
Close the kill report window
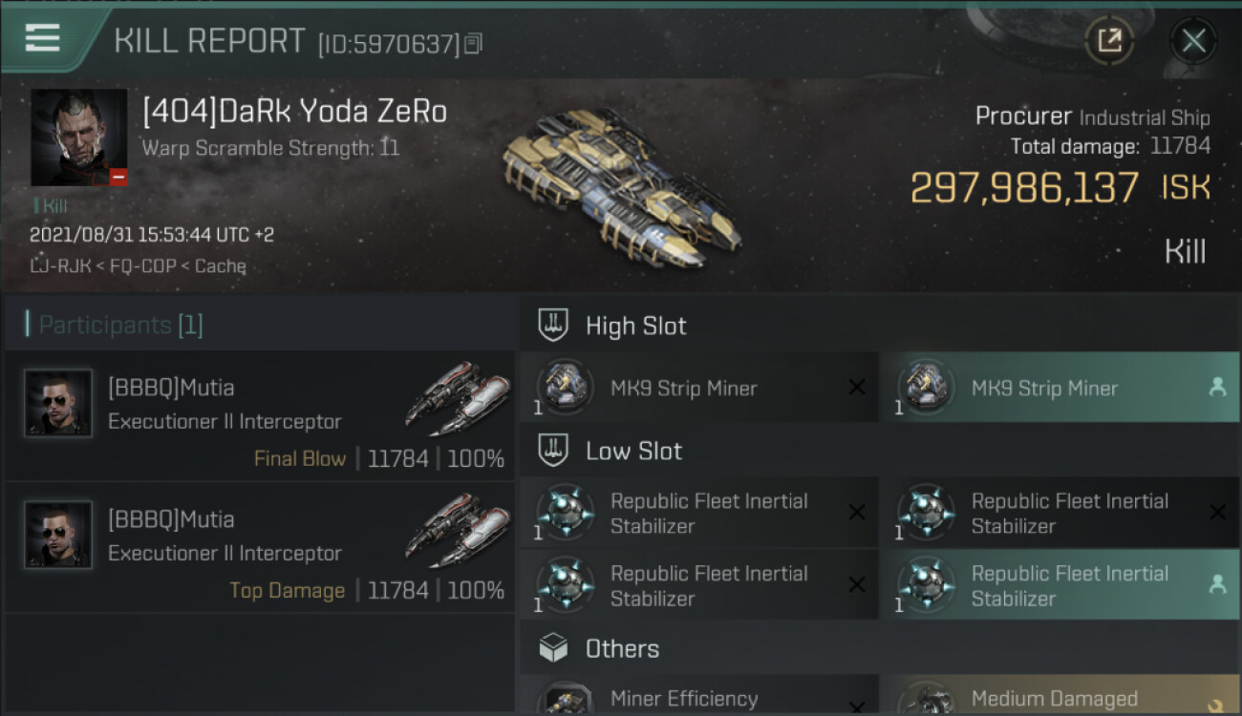tap(1193, 41)
